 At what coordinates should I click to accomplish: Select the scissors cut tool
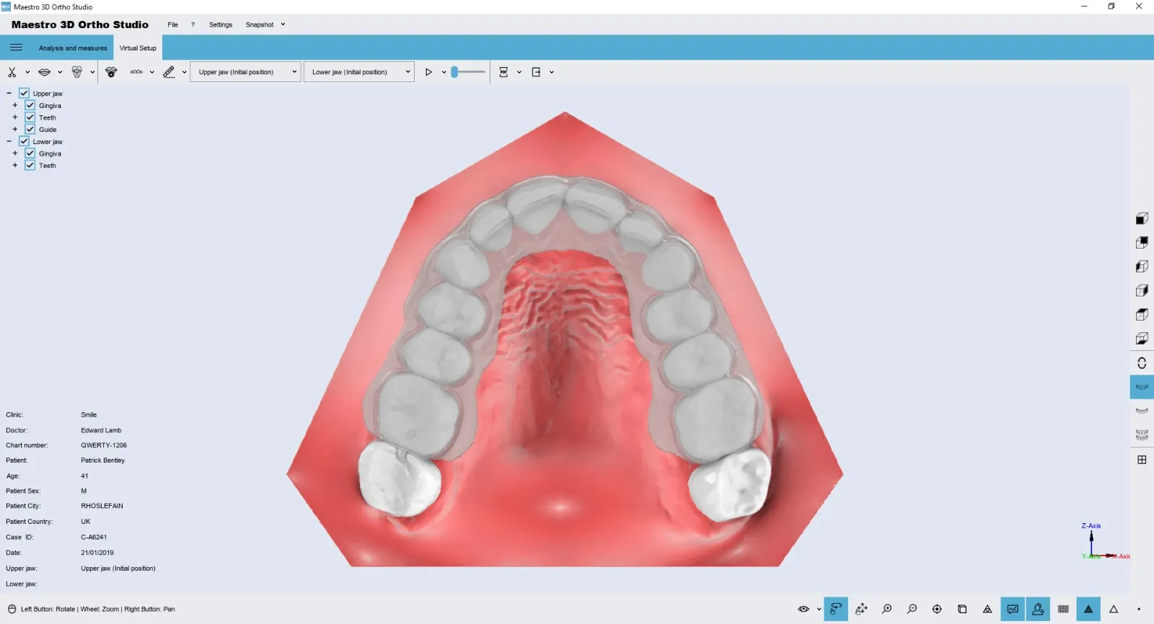point(12,72)
